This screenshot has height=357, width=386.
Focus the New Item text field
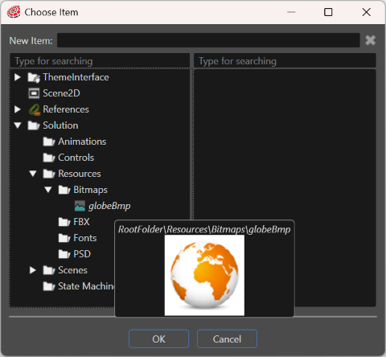tap(208, 40)
